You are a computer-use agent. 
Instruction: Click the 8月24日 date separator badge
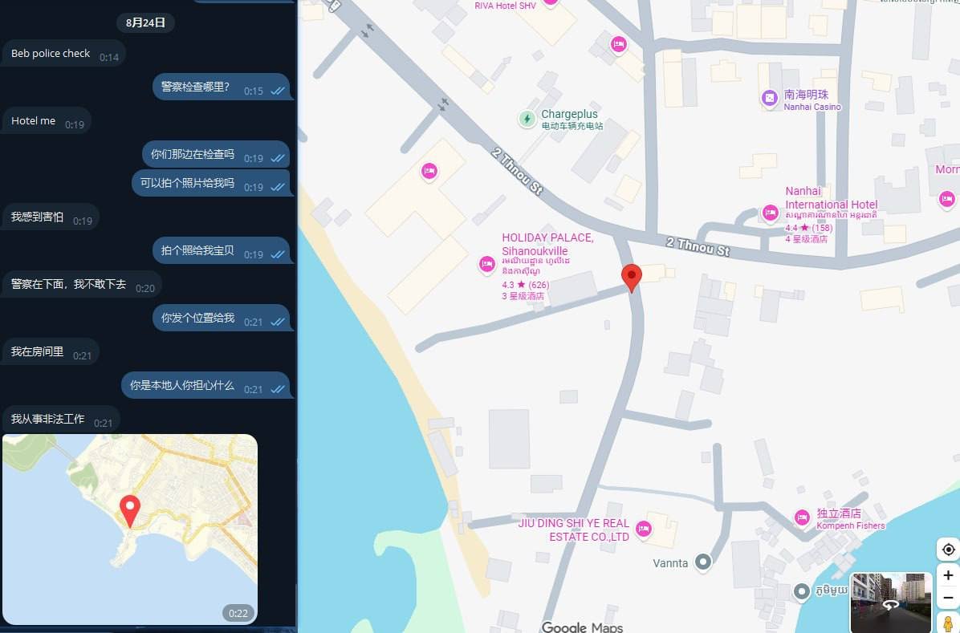pyautogui.click(x=145, y=22)
